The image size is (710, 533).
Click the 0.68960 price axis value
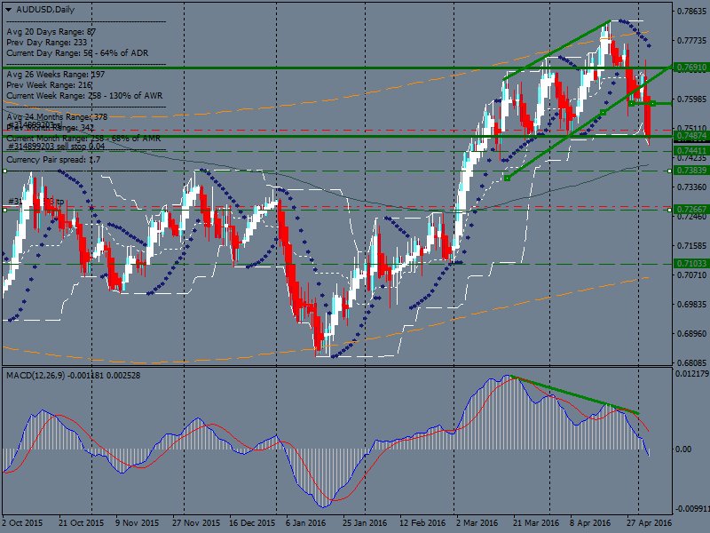691,334
